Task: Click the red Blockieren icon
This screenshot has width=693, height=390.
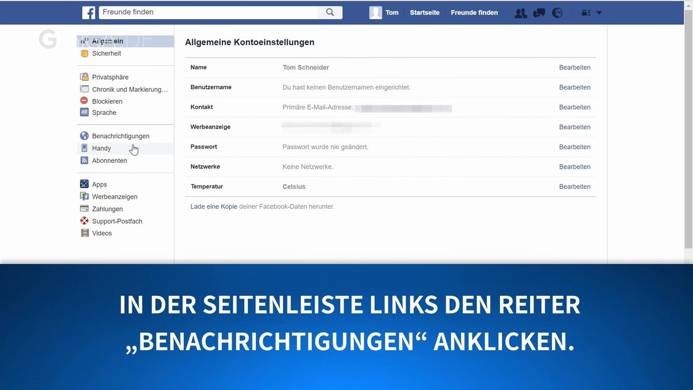Action: [85, 101]
